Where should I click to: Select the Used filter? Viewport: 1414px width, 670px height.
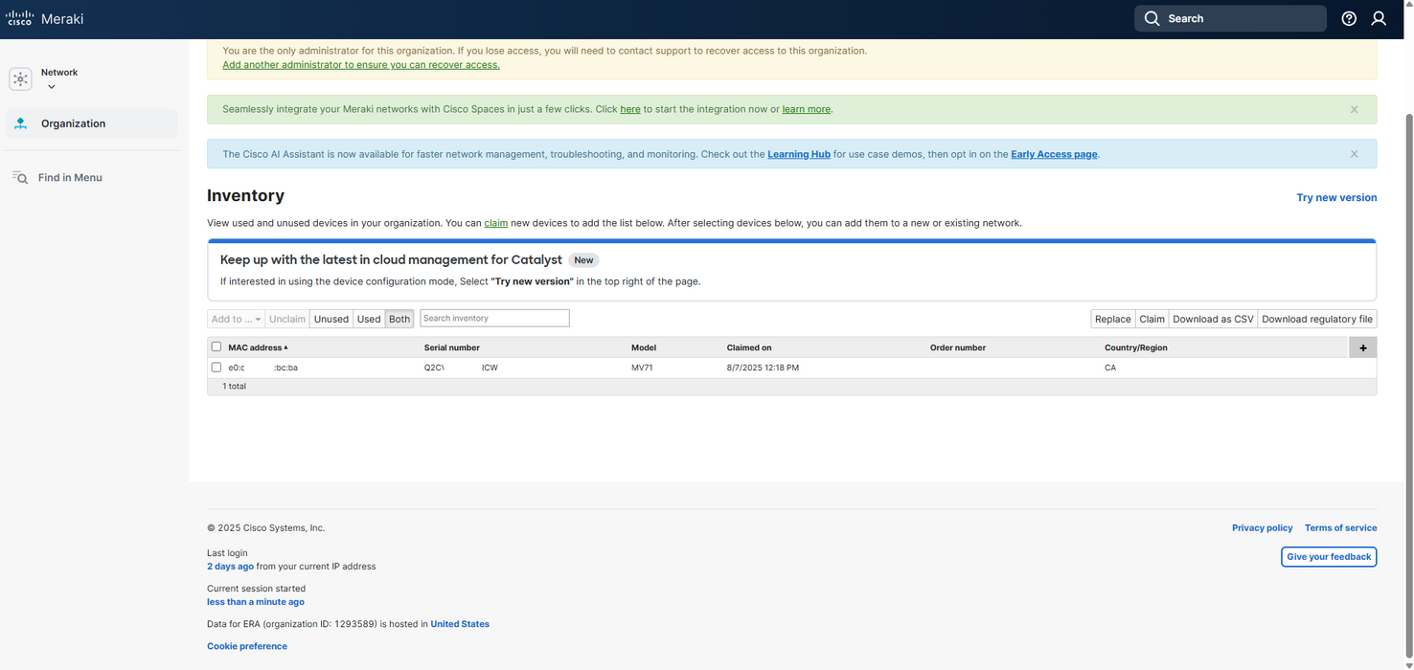369,319
